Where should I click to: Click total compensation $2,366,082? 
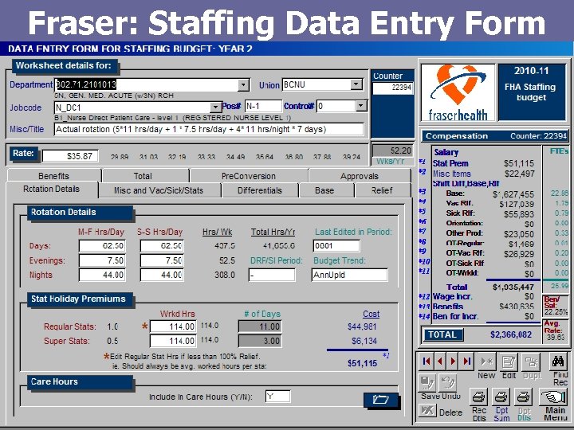(x=511, y=334)
